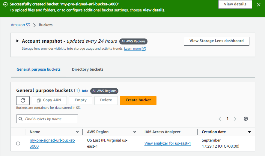Go to next page arrow in pagination
Screen dimensions: 265x156
pyautogui.click(x=235, y=119)
